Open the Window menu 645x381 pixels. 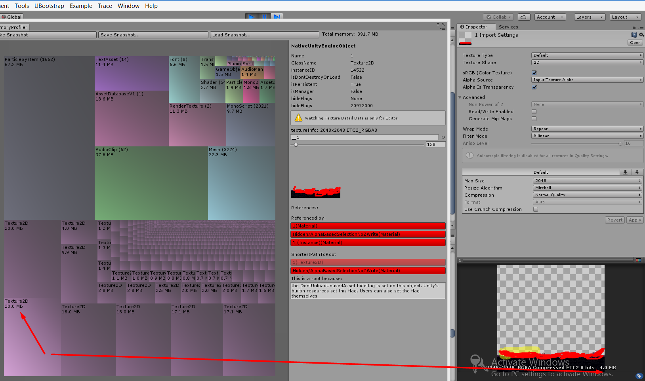(128, 6)
